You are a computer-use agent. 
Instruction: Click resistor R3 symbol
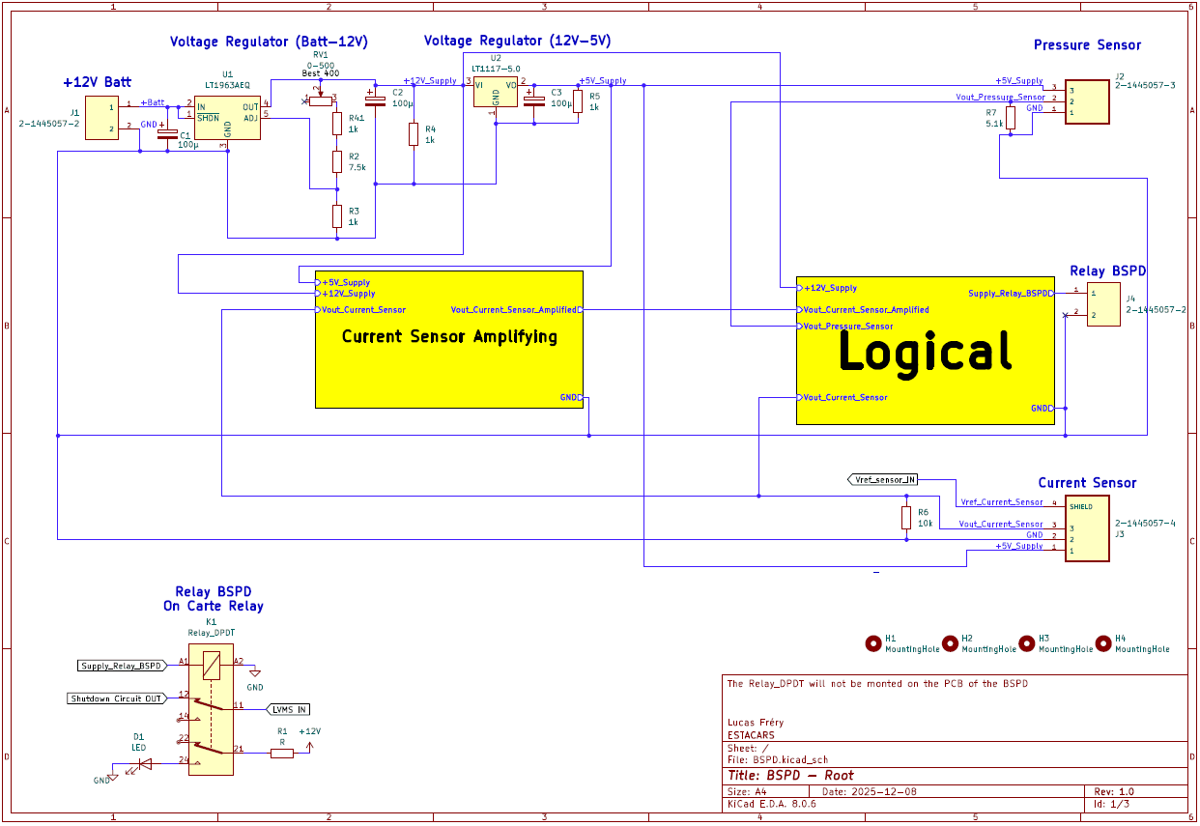337,215
